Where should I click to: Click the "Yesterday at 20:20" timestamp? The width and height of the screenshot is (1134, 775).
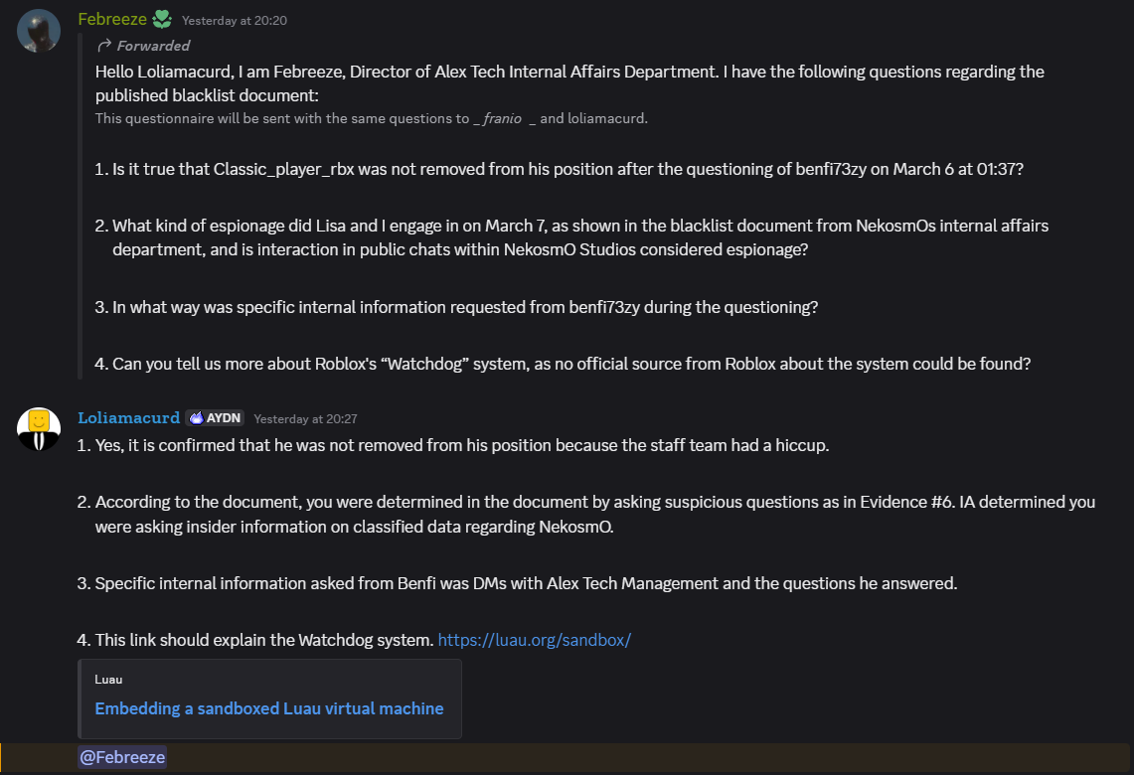point(235,21)
